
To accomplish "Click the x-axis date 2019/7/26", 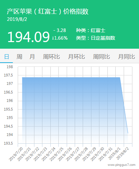I will (65, 154).
